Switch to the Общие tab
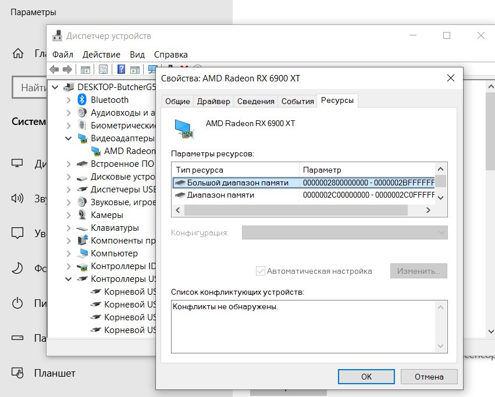Screen dimensions: 495x397 pyautogui.click(x=177, y=101)
